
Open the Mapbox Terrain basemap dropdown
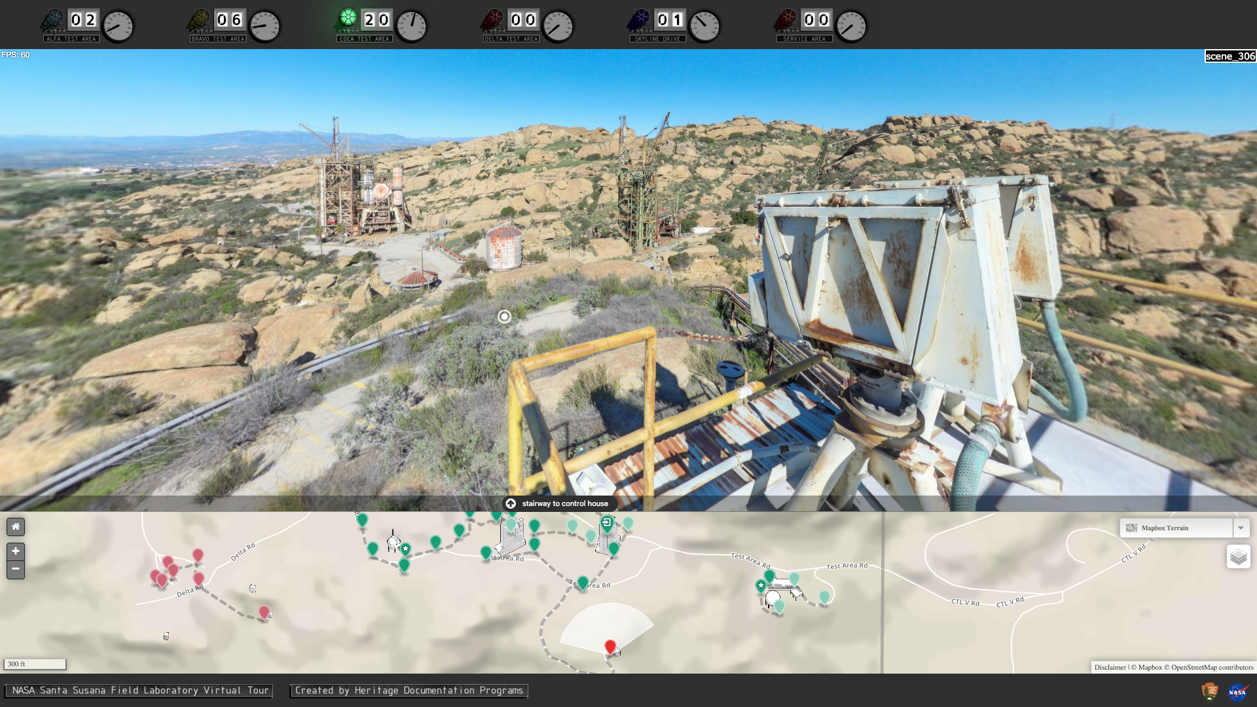coord(1176,528)
